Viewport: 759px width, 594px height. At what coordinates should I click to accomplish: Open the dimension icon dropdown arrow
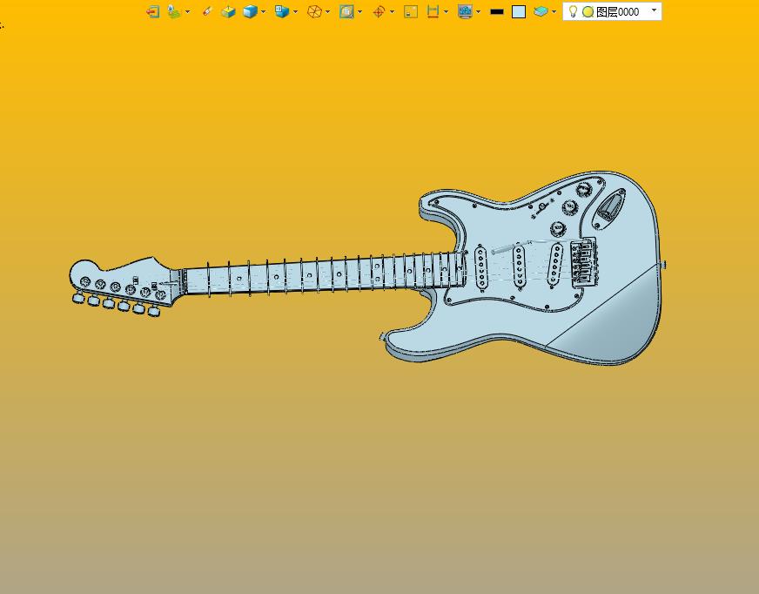coord(446,11)
